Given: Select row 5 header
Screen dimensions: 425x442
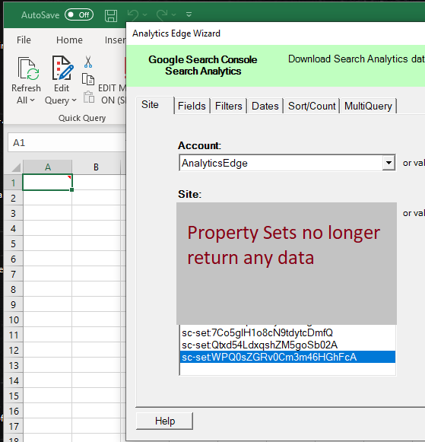Looking at the screenshot, I should [13, 243].
